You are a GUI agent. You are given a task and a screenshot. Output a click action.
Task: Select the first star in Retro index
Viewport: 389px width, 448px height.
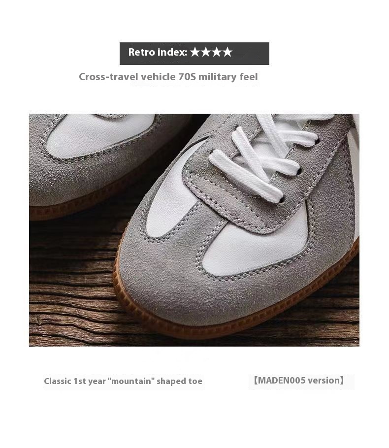[x=195, y=52]
